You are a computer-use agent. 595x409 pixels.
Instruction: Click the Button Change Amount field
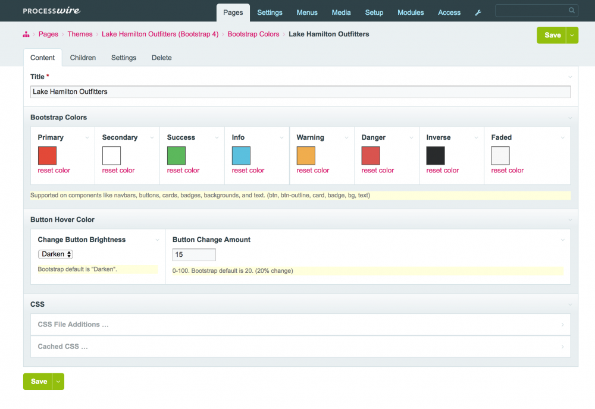194,254
